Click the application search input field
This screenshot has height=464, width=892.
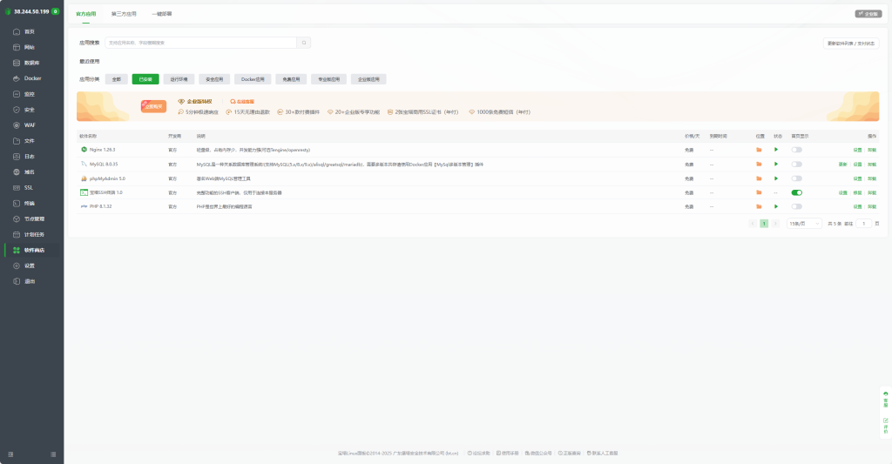coord(201,43)
